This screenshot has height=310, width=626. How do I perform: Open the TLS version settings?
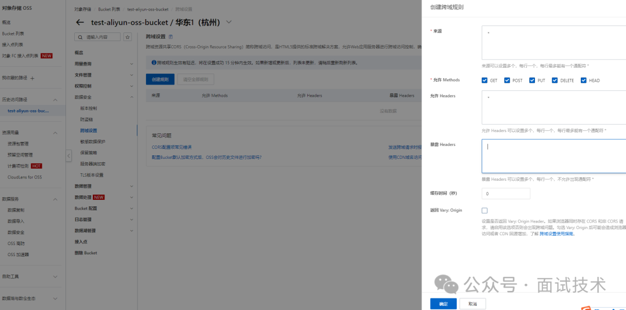(x=92, y=175)
